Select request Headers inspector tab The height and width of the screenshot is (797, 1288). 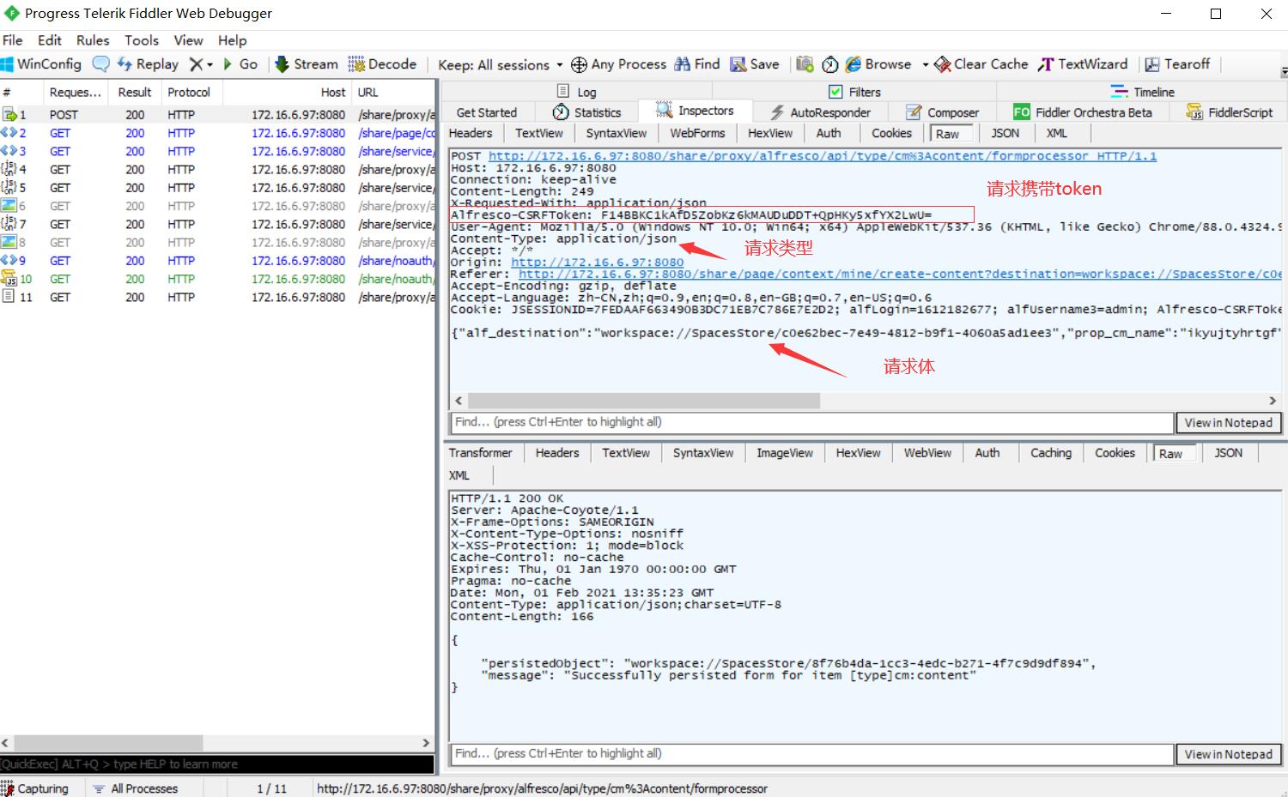[x=471, y=133]
